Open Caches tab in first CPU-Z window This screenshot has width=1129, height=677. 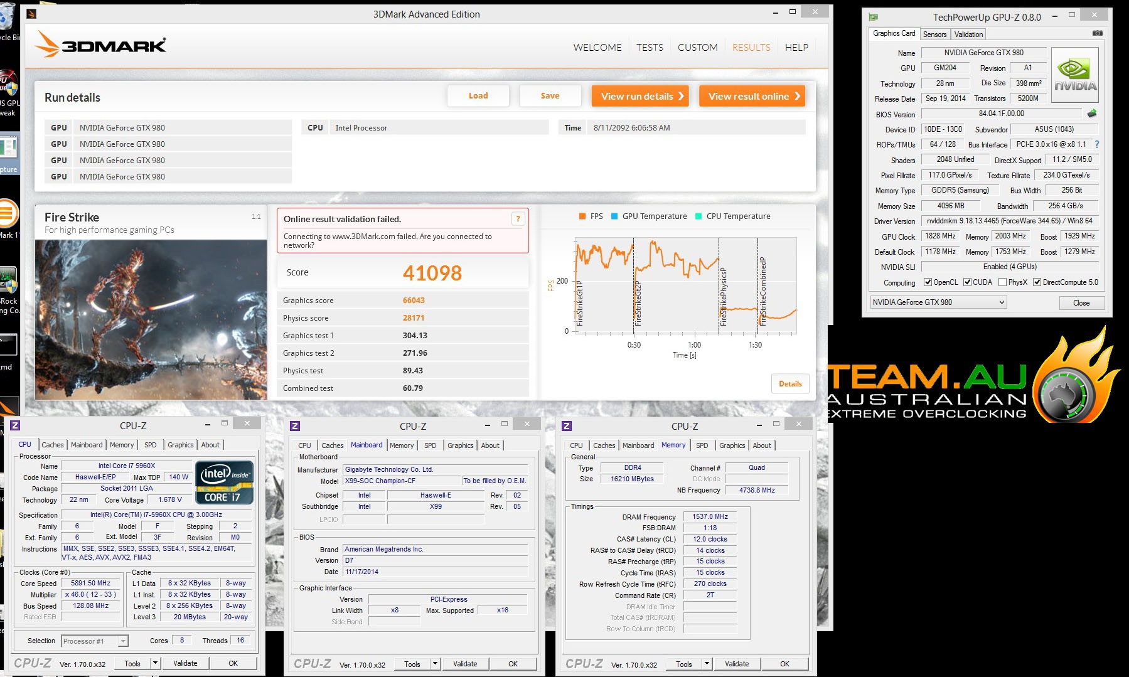pyautogui.click(x=53, y=445)
